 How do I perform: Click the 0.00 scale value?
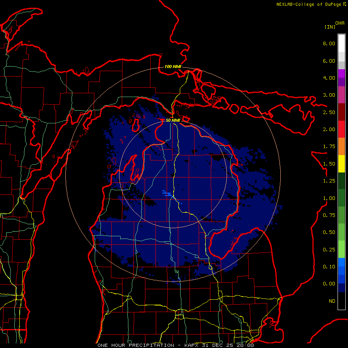tap(329, 284)
